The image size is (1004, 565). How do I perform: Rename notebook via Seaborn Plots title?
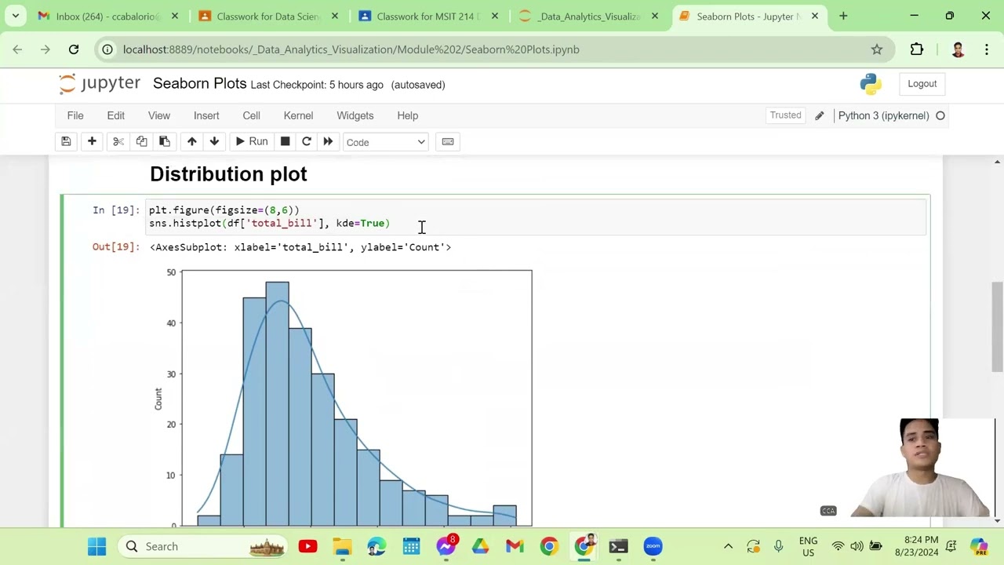(x=199, y=84)
